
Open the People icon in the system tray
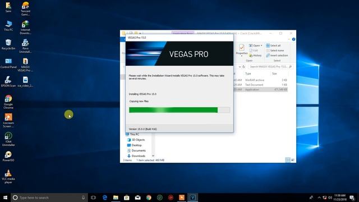[x=311, y=198]
